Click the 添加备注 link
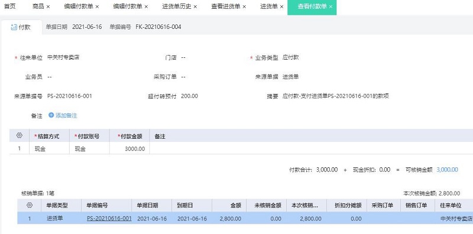The height and width of the screenshot is (234, 473). (66, 115)
